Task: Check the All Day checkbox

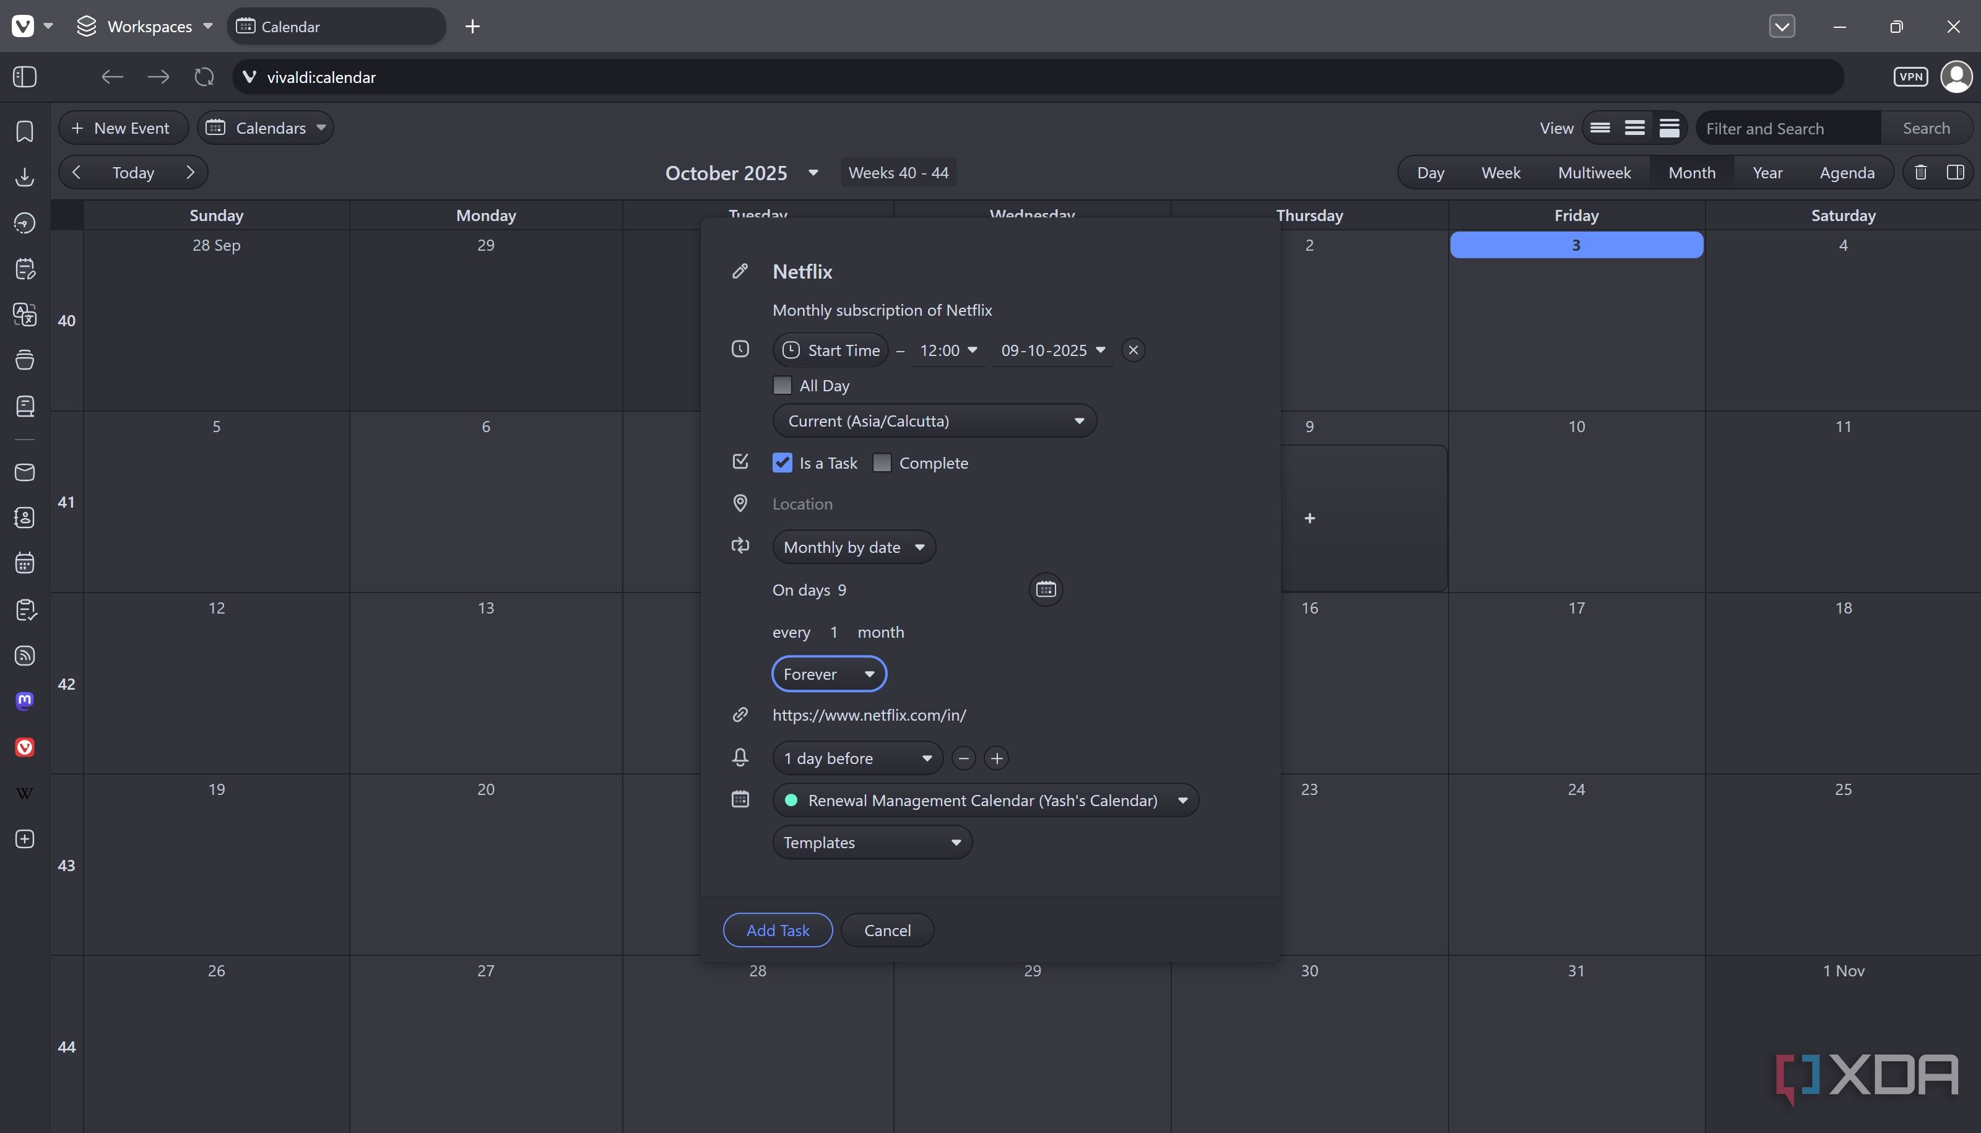Action: click(782, 386)
